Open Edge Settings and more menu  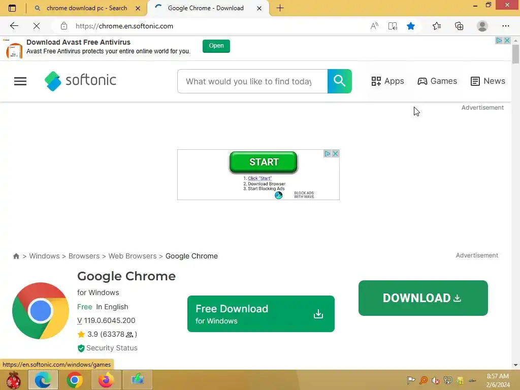coord(506,26)
